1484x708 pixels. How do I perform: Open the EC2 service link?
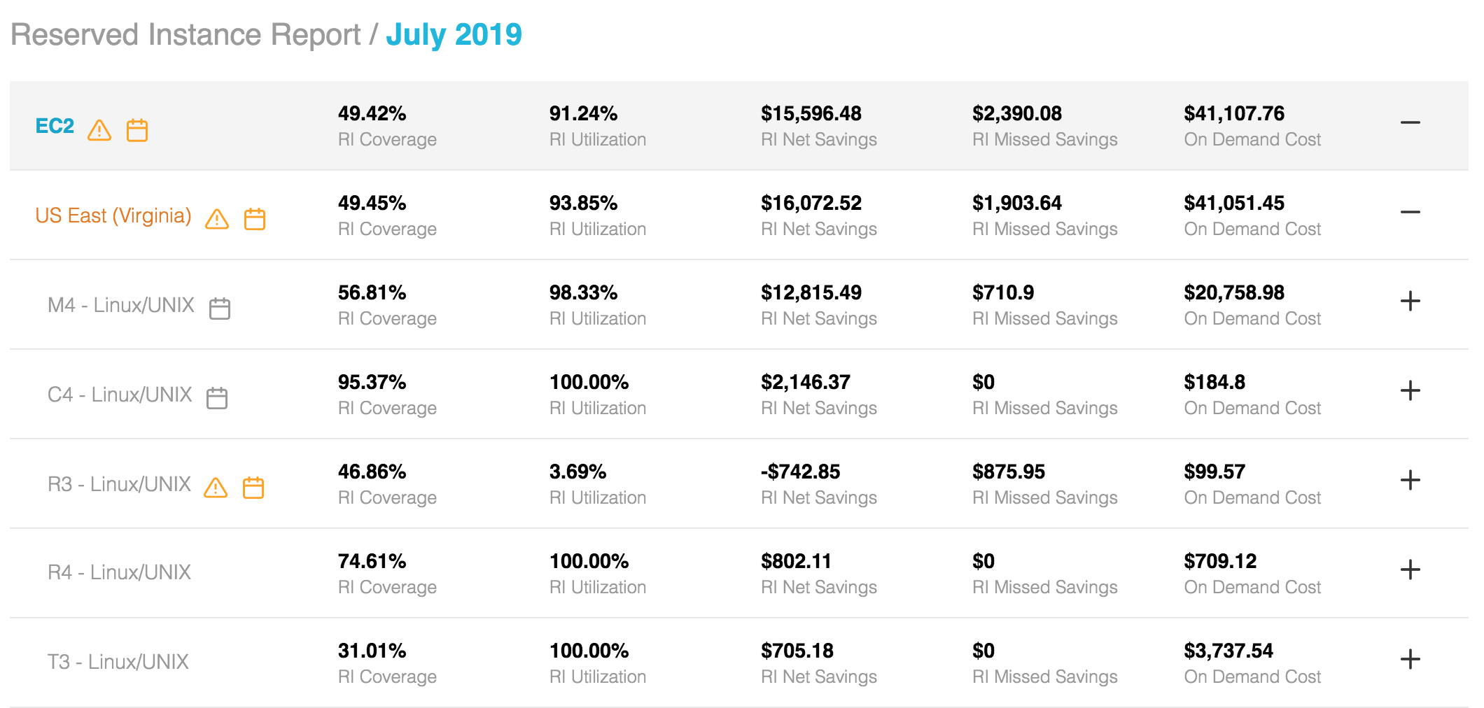point(55,126)
